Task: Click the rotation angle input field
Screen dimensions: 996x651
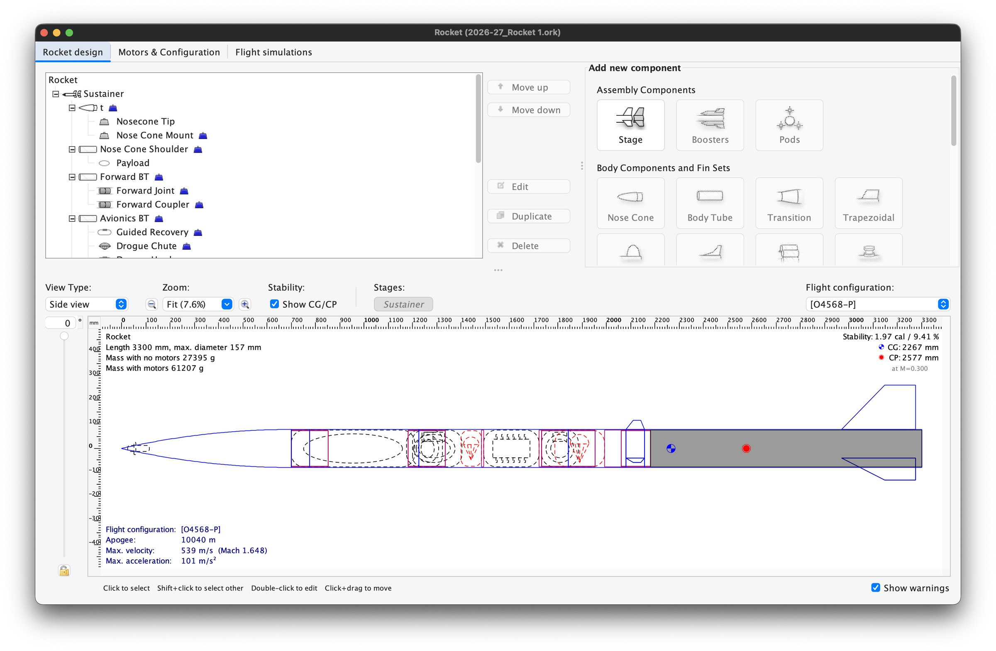Action: point(61,323)
